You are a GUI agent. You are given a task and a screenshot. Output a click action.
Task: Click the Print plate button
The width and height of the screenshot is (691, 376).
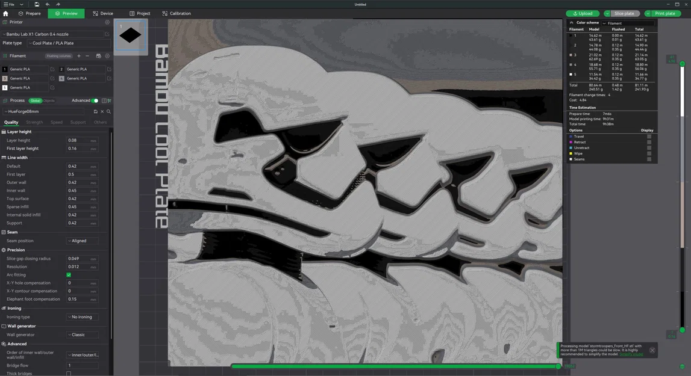point(665,14)
